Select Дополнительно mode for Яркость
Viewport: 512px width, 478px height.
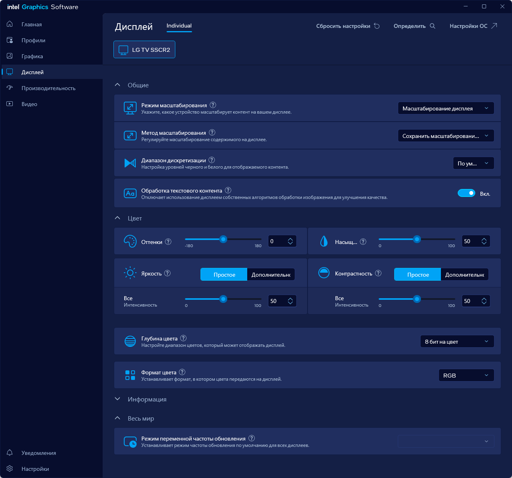tap(271, 274)
